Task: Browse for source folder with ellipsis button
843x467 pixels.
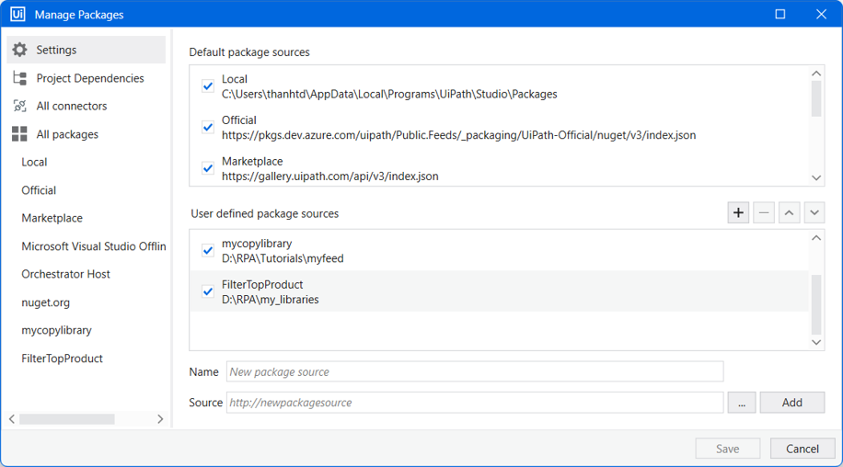Action: (x=742, y=403)
